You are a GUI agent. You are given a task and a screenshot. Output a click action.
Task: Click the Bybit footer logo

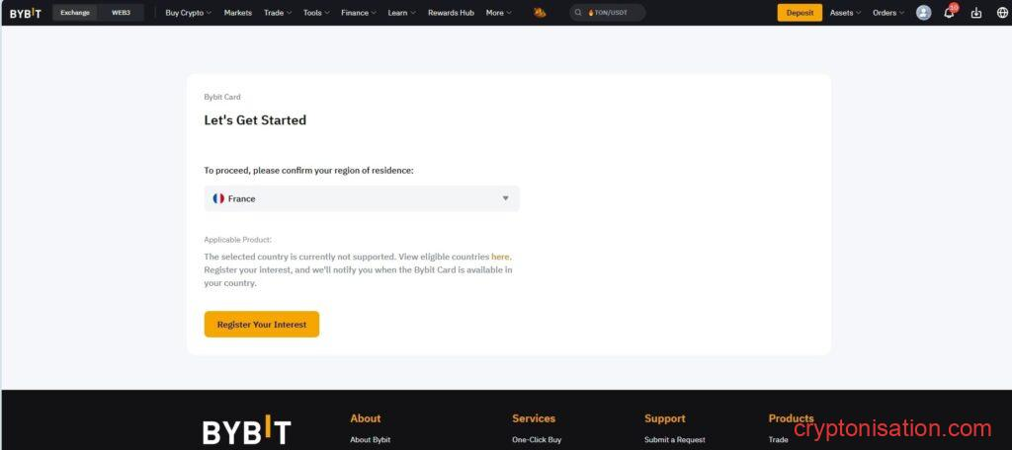(246, 431)
